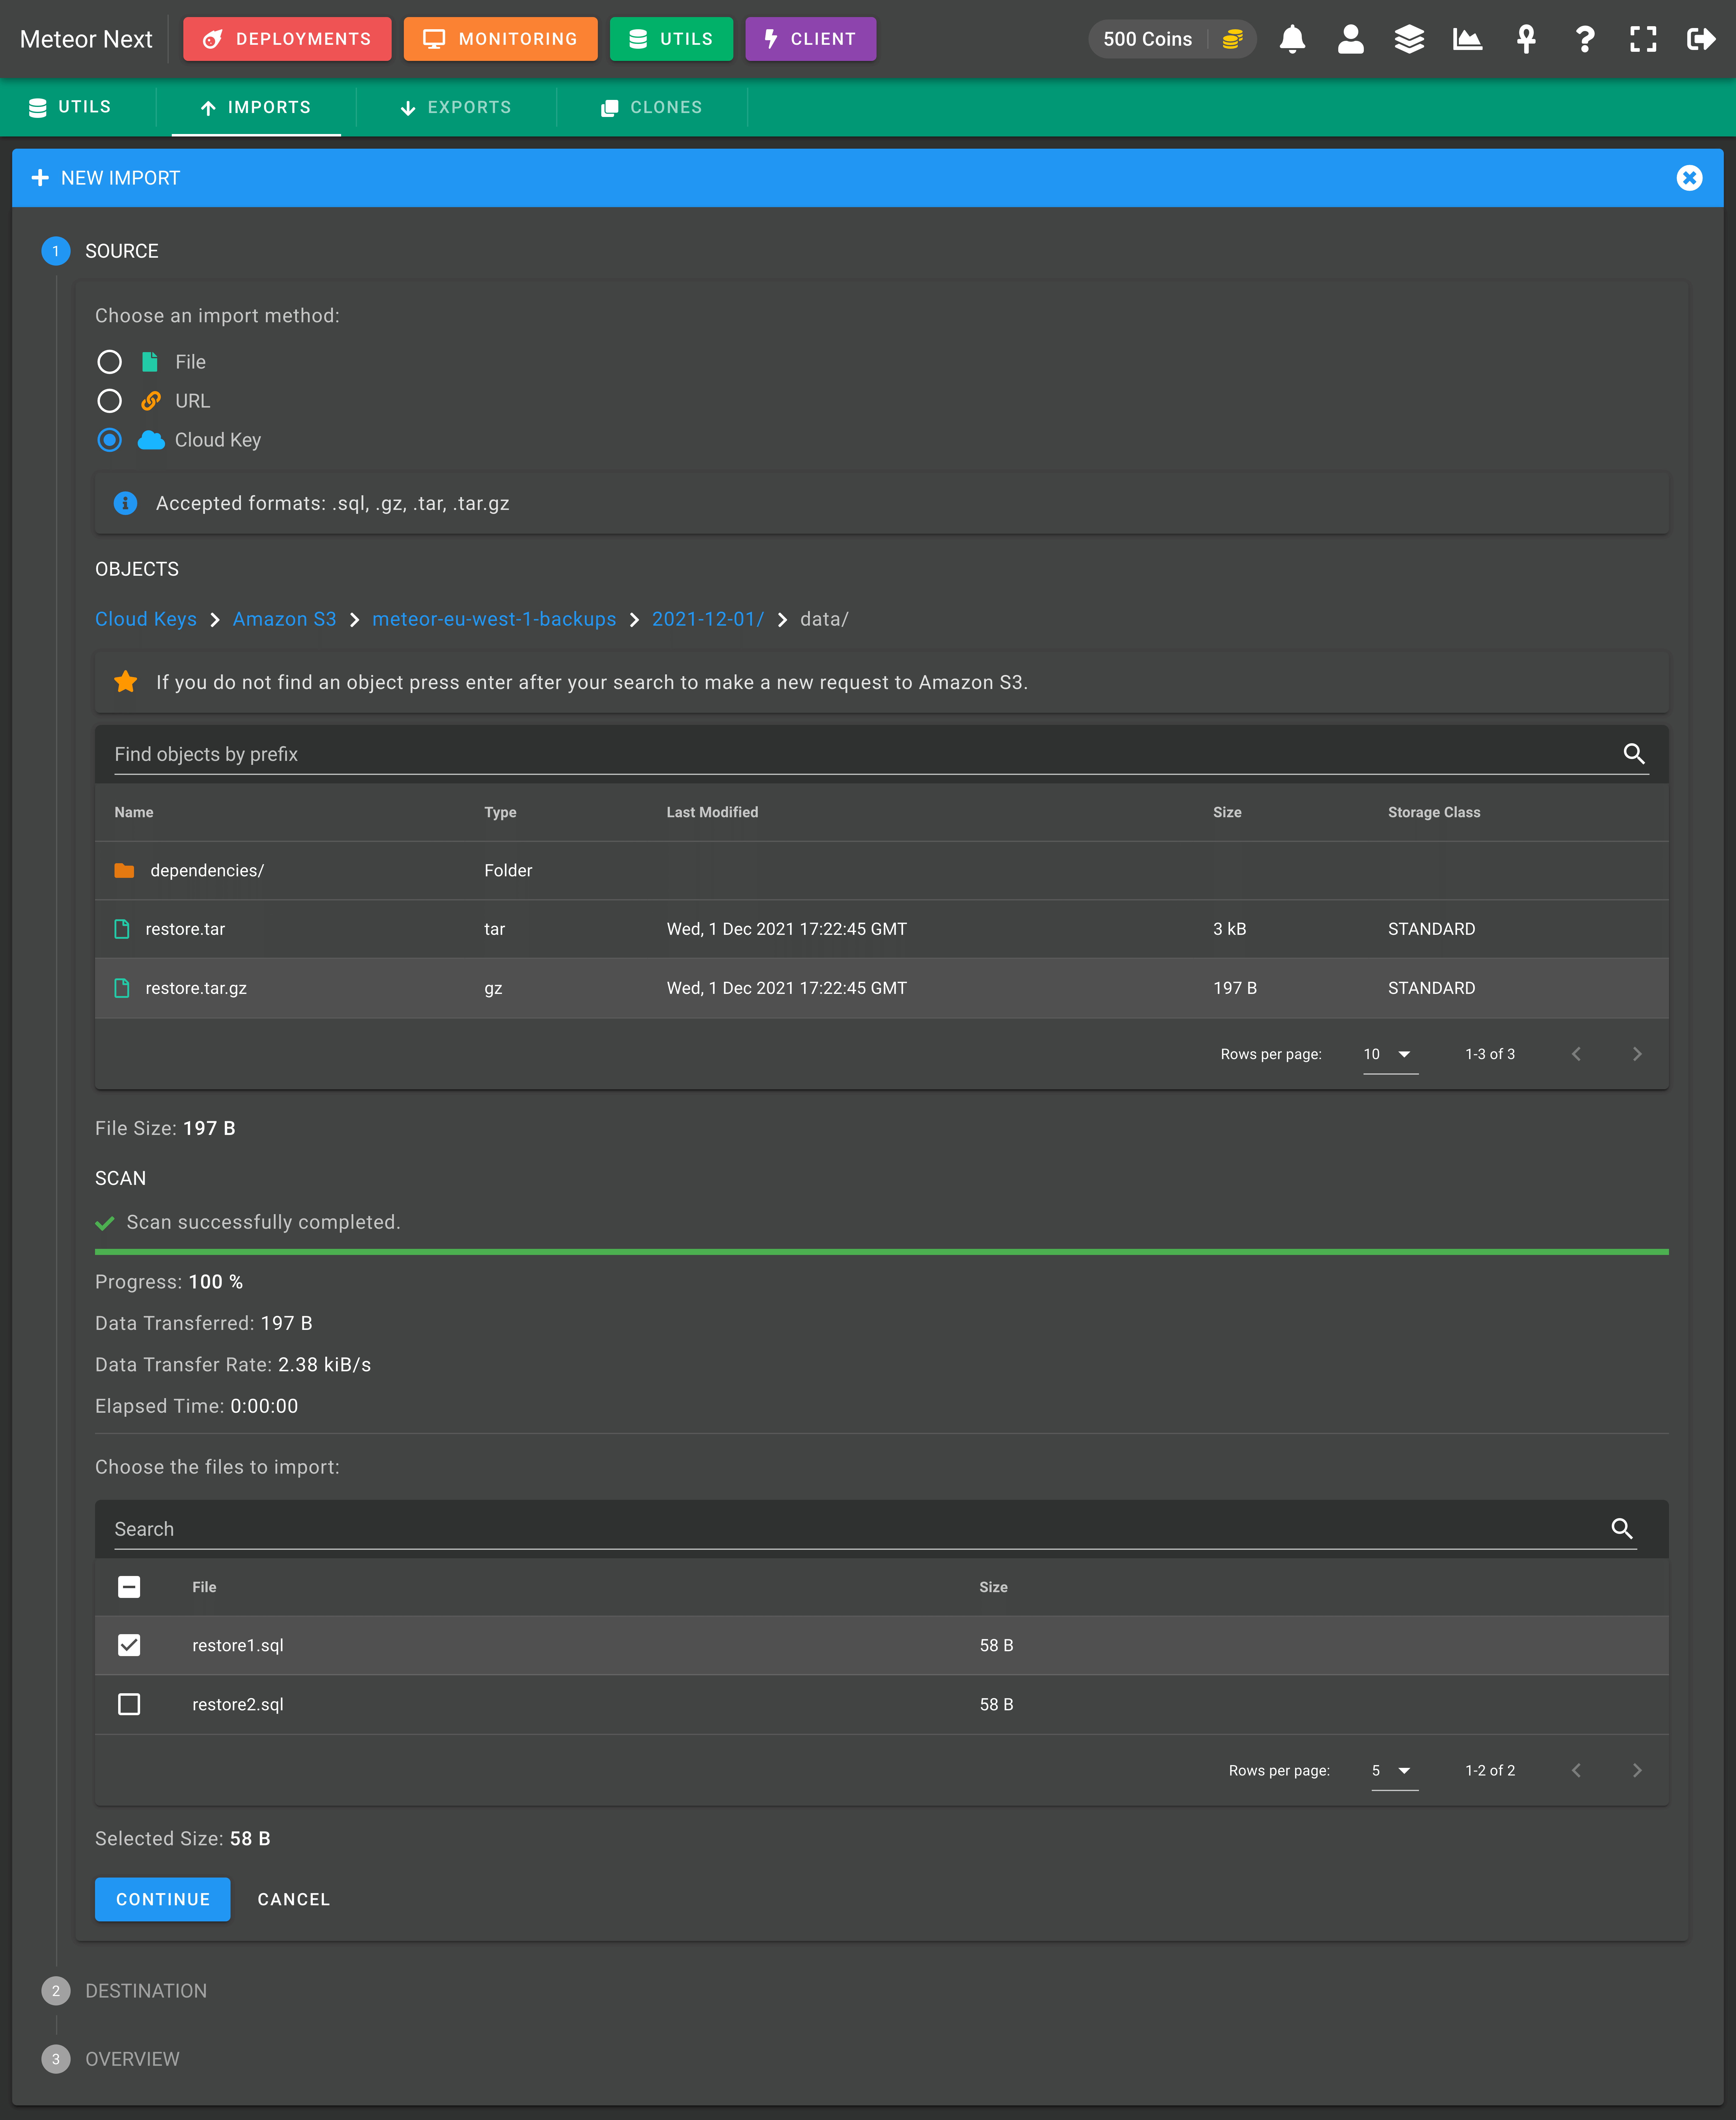This screenshot has width=1736, height=2120.
Task: Sort objects by Name column header
Action: coord(134,812)
